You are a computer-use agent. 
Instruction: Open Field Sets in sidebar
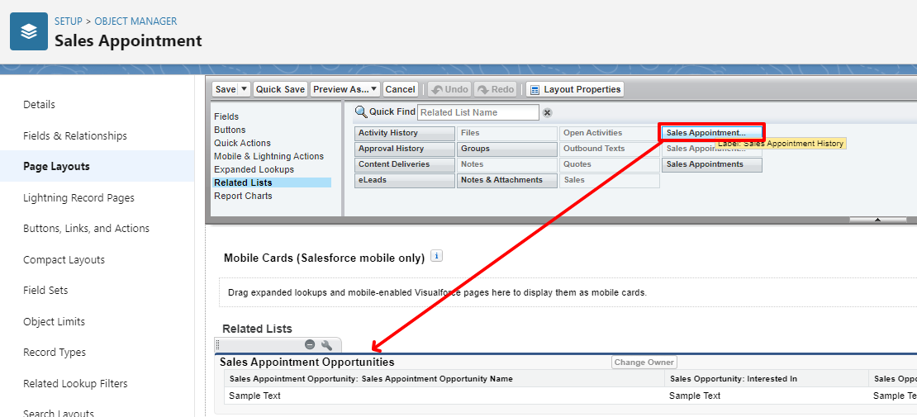coord(45,290)
